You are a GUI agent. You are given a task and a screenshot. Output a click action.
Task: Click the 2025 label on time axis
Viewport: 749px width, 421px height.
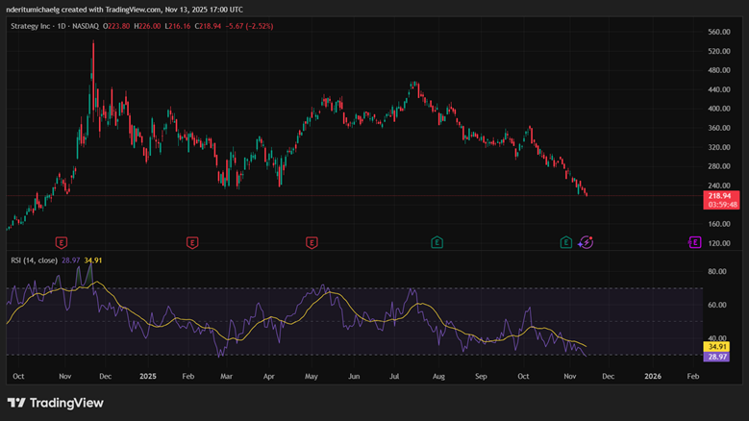(147, 378)
